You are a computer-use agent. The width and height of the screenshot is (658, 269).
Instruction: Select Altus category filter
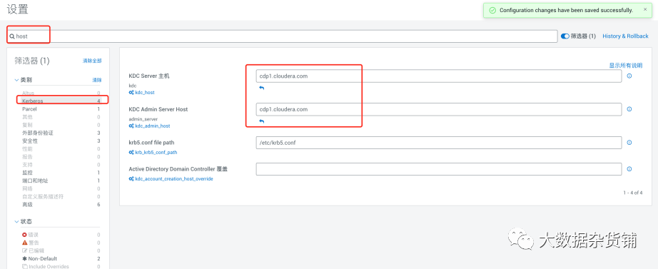[61, 93]
